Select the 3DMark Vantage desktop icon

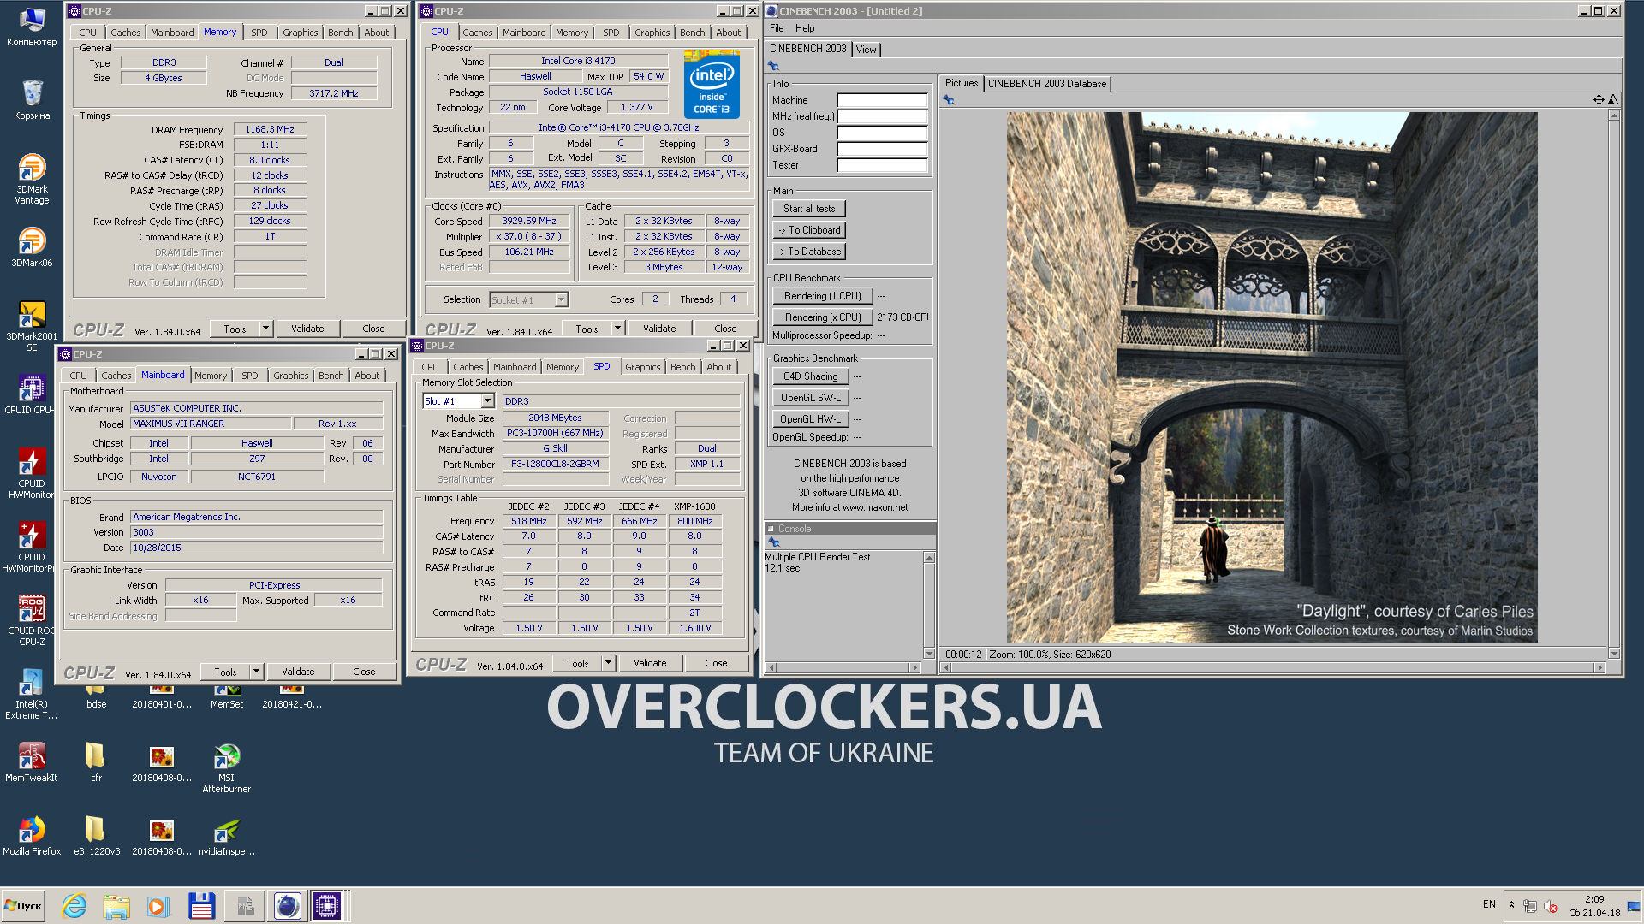pos(32,179)
